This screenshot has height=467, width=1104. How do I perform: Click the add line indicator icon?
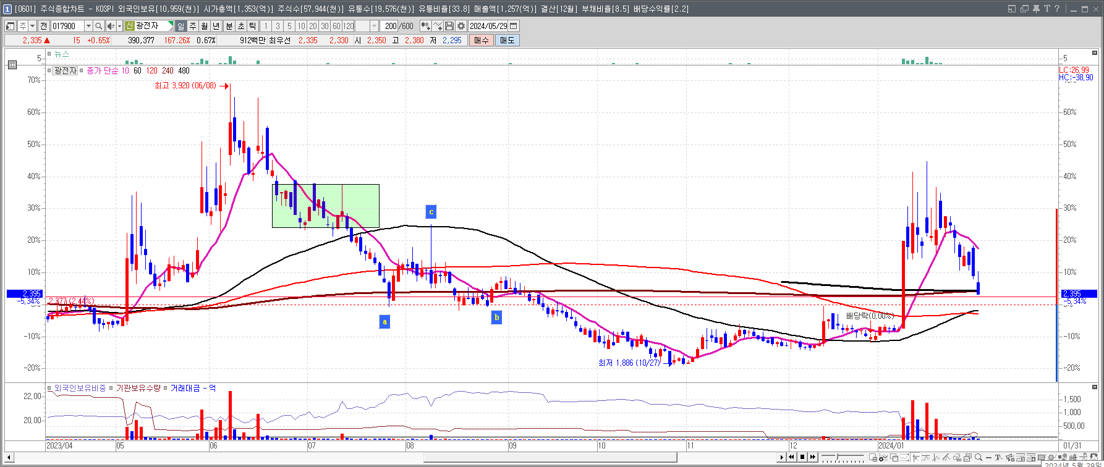click(x=438, y=26)
